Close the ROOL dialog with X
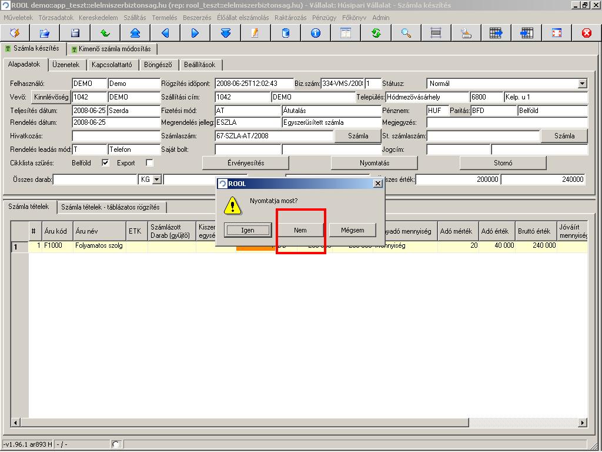Image resolution: width=602 pixels, height=452 pixels. tap(378, 184)
